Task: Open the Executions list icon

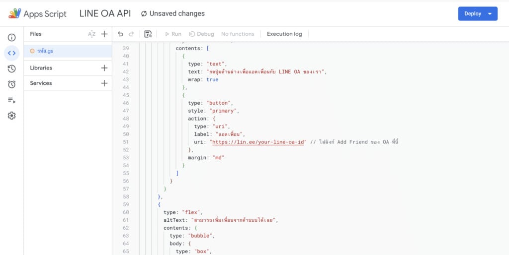Action: click(12, 100)
